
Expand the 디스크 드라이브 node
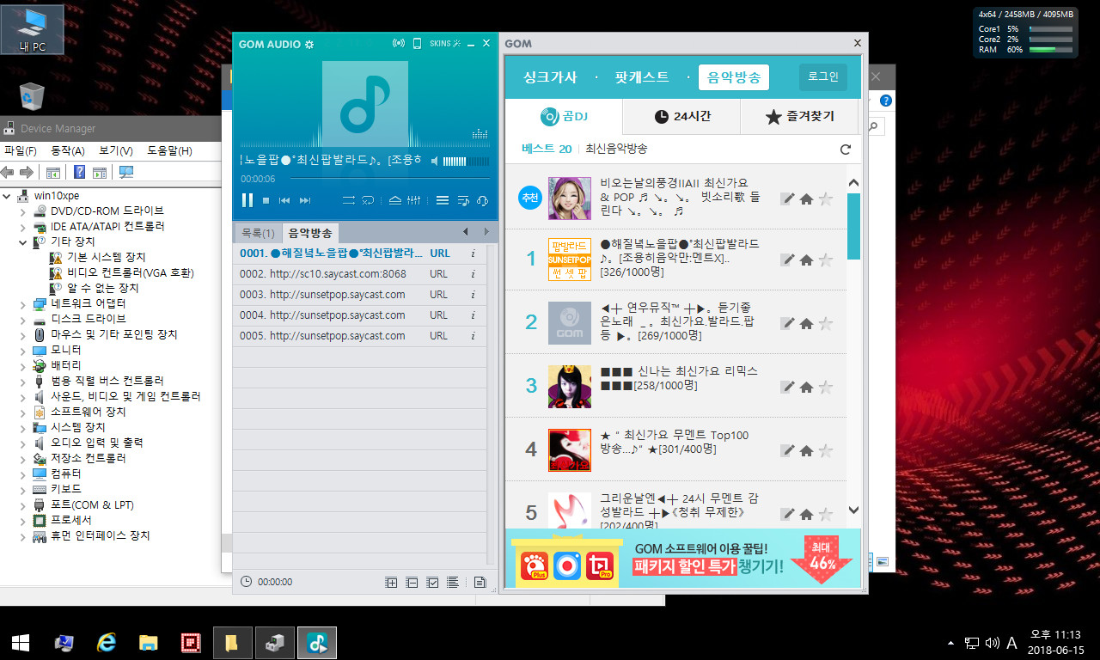tap(23, 320)
